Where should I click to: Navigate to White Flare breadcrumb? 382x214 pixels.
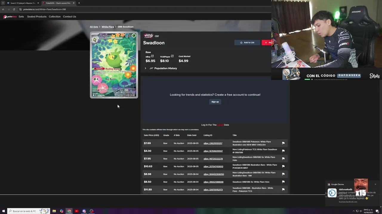click(108, 27)
